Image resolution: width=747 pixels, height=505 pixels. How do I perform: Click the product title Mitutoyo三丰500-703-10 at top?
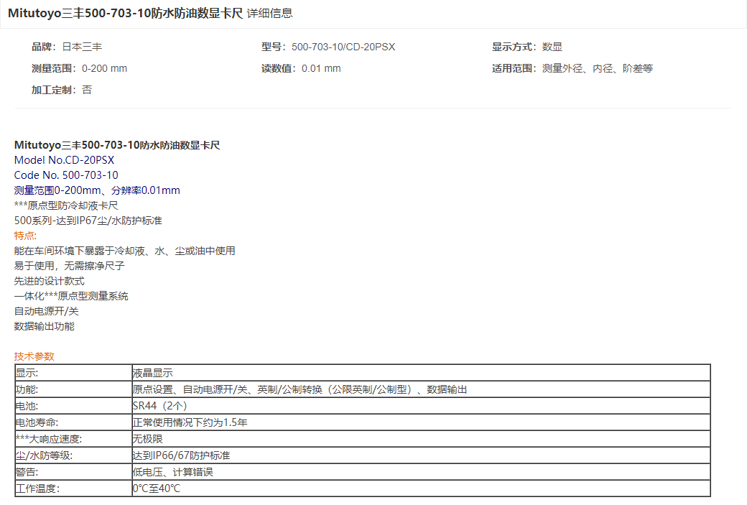pyautogui.click(x=125, y=13)
